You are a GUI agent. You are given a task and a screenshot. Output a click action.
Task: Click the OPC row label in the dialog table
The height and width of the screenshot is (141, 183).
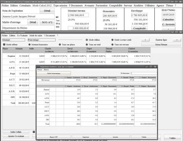pyautogui.click(x=48, y=120)
